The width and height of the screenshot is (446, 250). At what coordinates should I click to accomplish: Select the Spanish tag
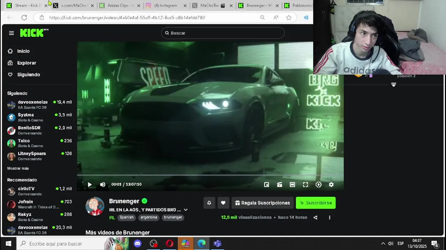click(126, 217)
